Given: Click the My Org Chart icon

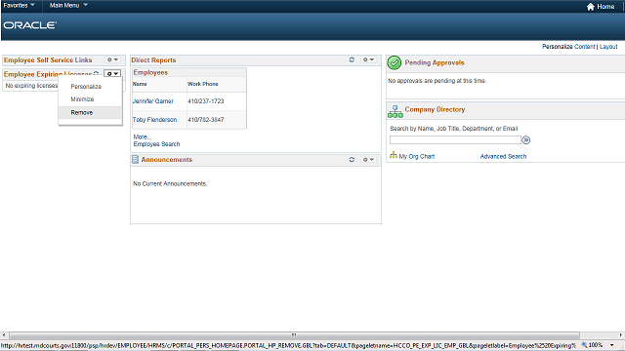Looking at the screenshot, I should [x=394, y=156].
